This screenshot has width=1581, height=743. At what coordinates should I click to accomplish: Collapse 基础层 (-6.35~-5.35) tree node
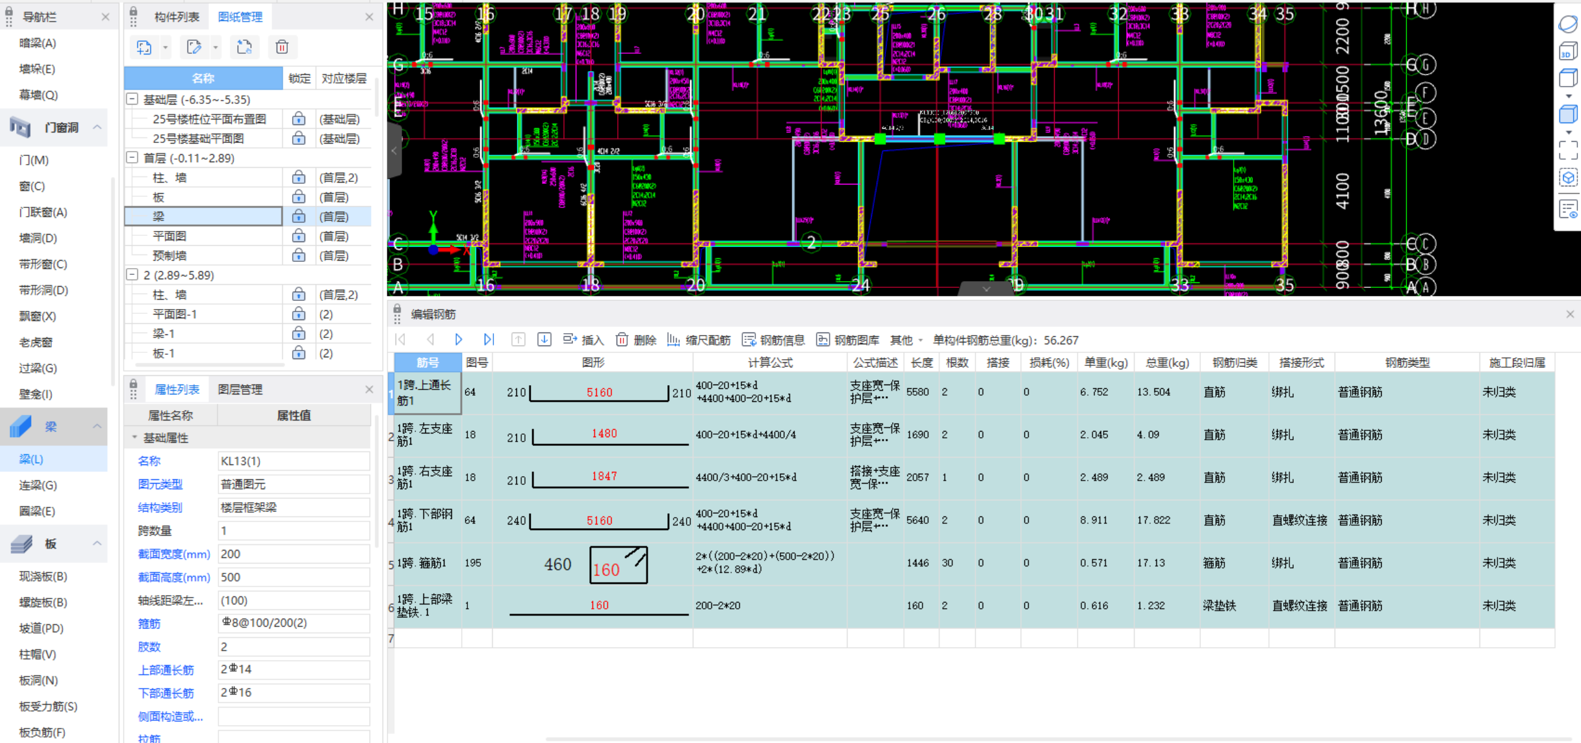132,99
